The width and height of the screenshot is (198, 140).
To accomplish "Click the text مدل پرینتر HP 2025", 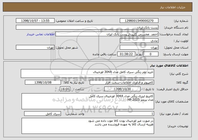I will [140, 100].
